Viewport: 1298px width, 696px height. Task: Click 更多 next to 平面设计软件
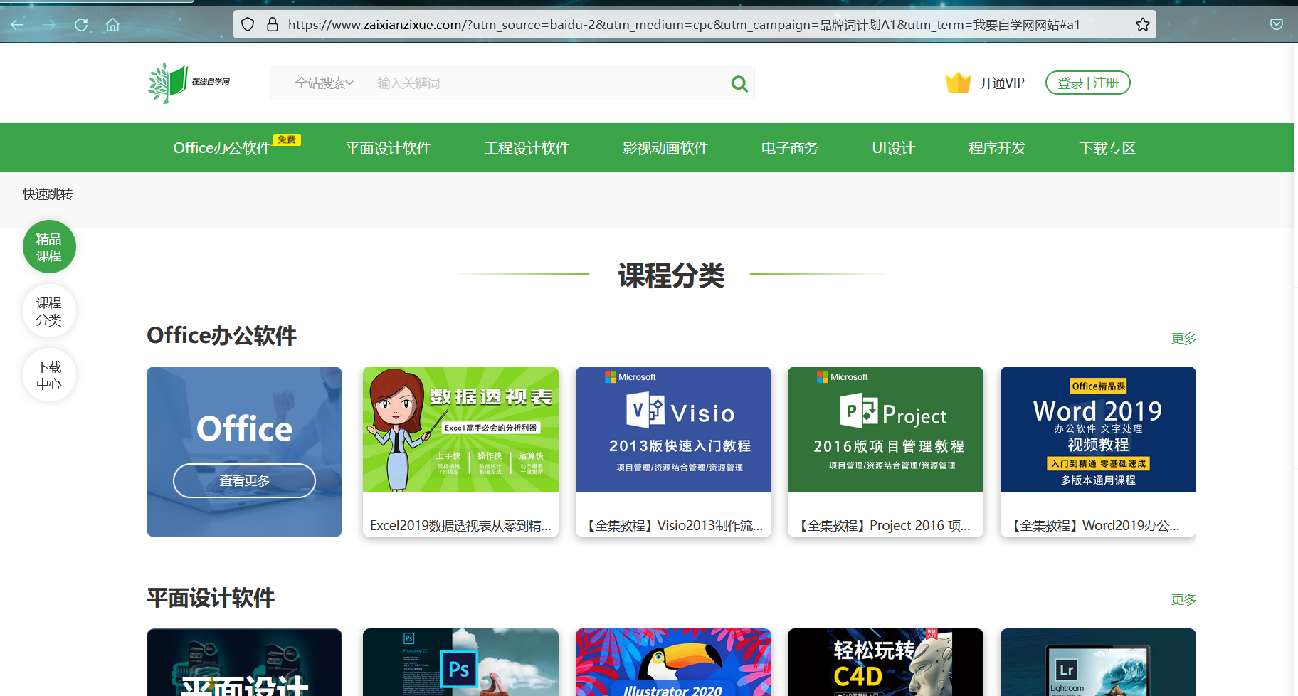(1183, 600)
